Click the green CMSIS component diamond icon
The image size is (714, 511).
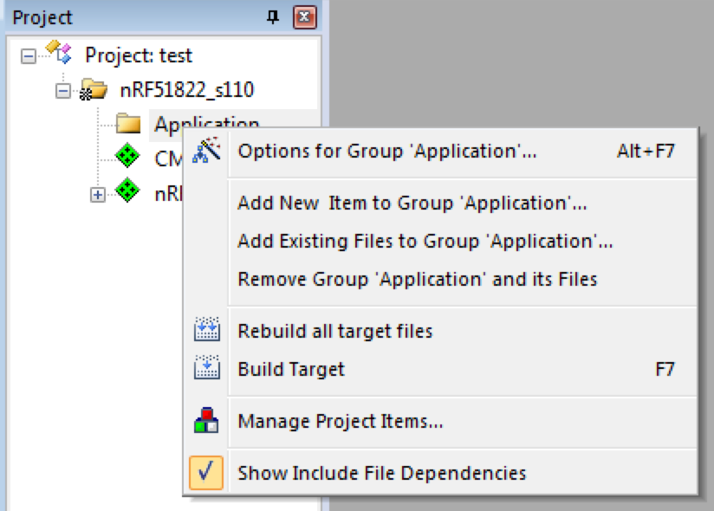pyautogui.click(x=128, y=158)
